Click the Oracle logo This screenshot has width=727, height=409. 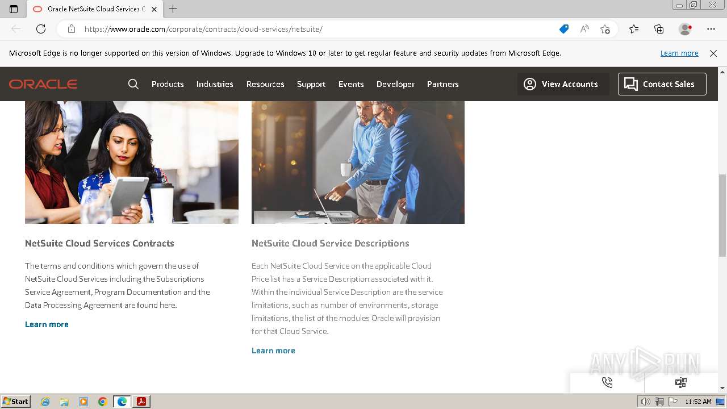[x=43, y=84]
